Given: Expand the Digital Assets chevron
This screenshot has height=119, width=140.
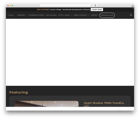Looking at the screenshot, I should click(71, 15).
